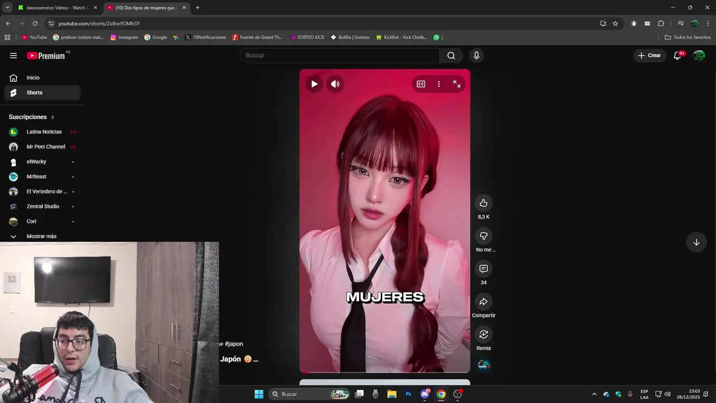Open the Todos los favoritos folder
This screenshot has width=716, height=403.
688,38
